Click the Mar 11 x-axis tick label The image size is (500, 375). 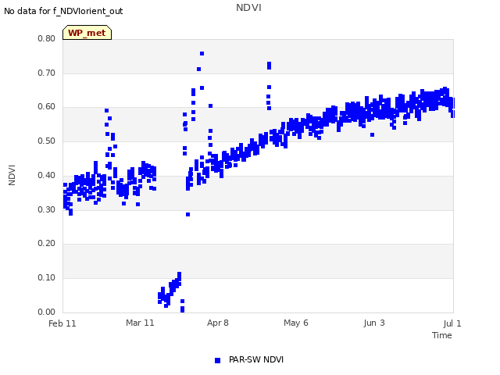[140, 323]
